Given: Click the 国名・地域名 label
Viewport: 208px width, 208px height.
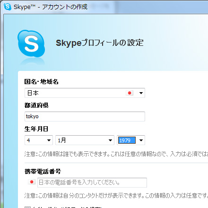Looking at the screenshot, I should (x=42, y=82).
